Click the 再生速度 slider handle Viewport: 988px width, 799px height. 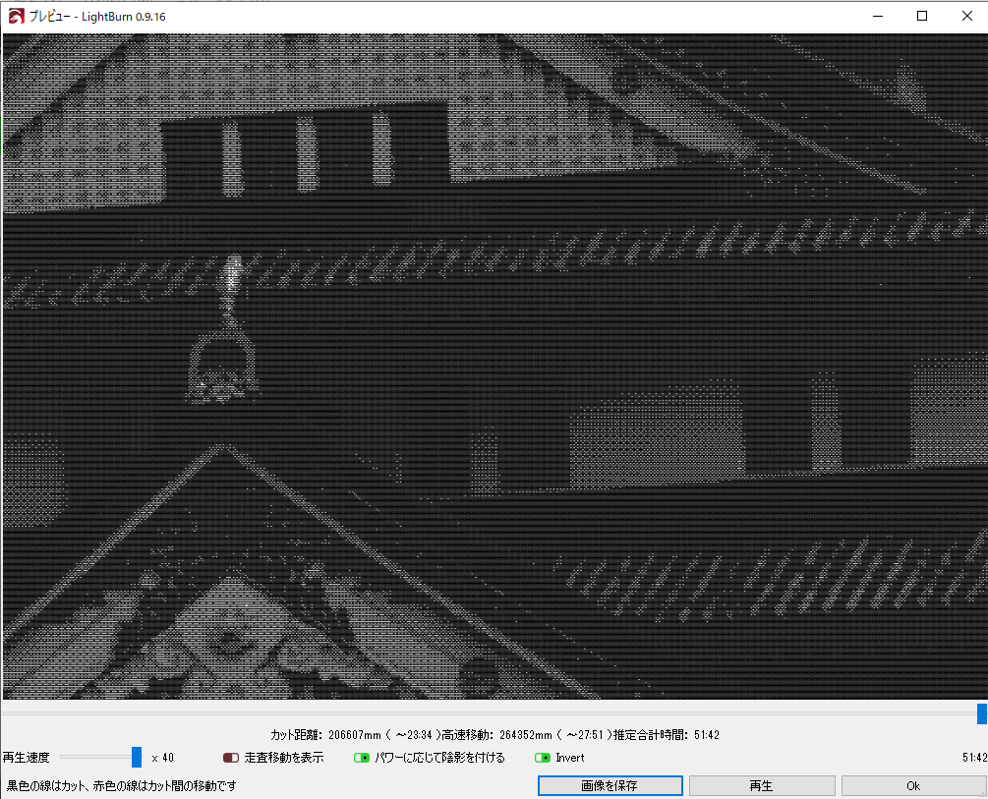[136, 757]
